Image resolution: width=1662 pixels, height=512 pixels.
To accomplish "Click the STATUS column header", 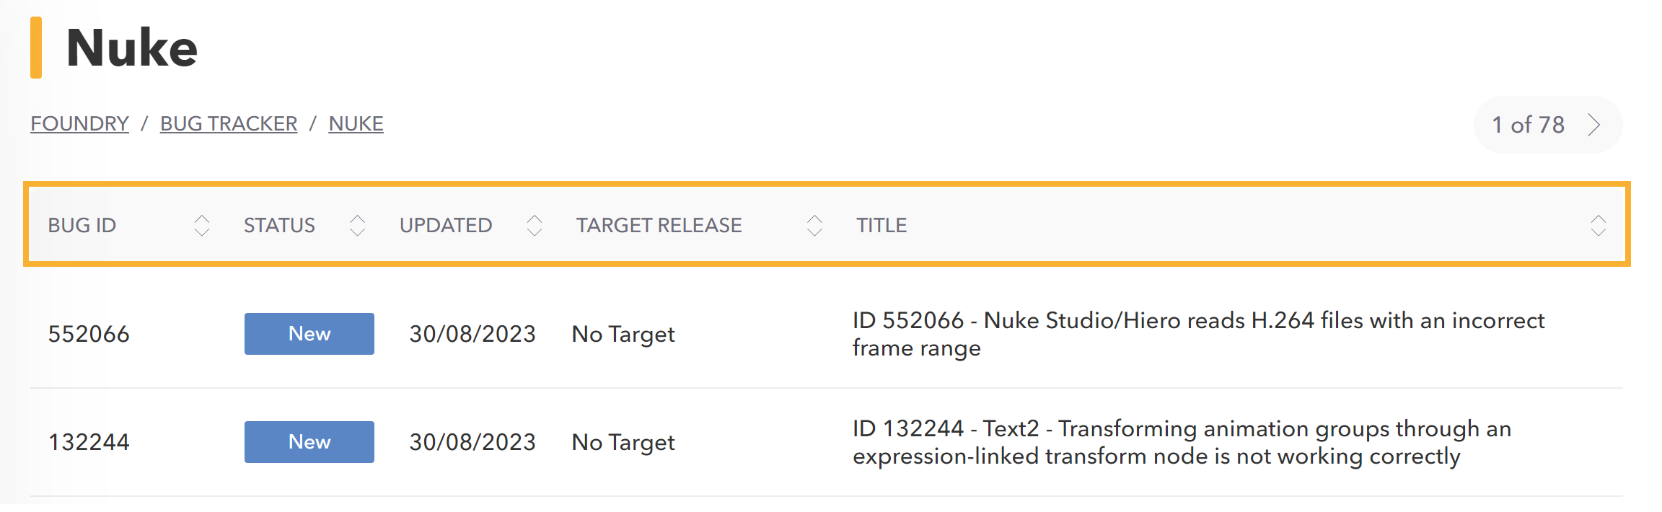I will point(279,225).
